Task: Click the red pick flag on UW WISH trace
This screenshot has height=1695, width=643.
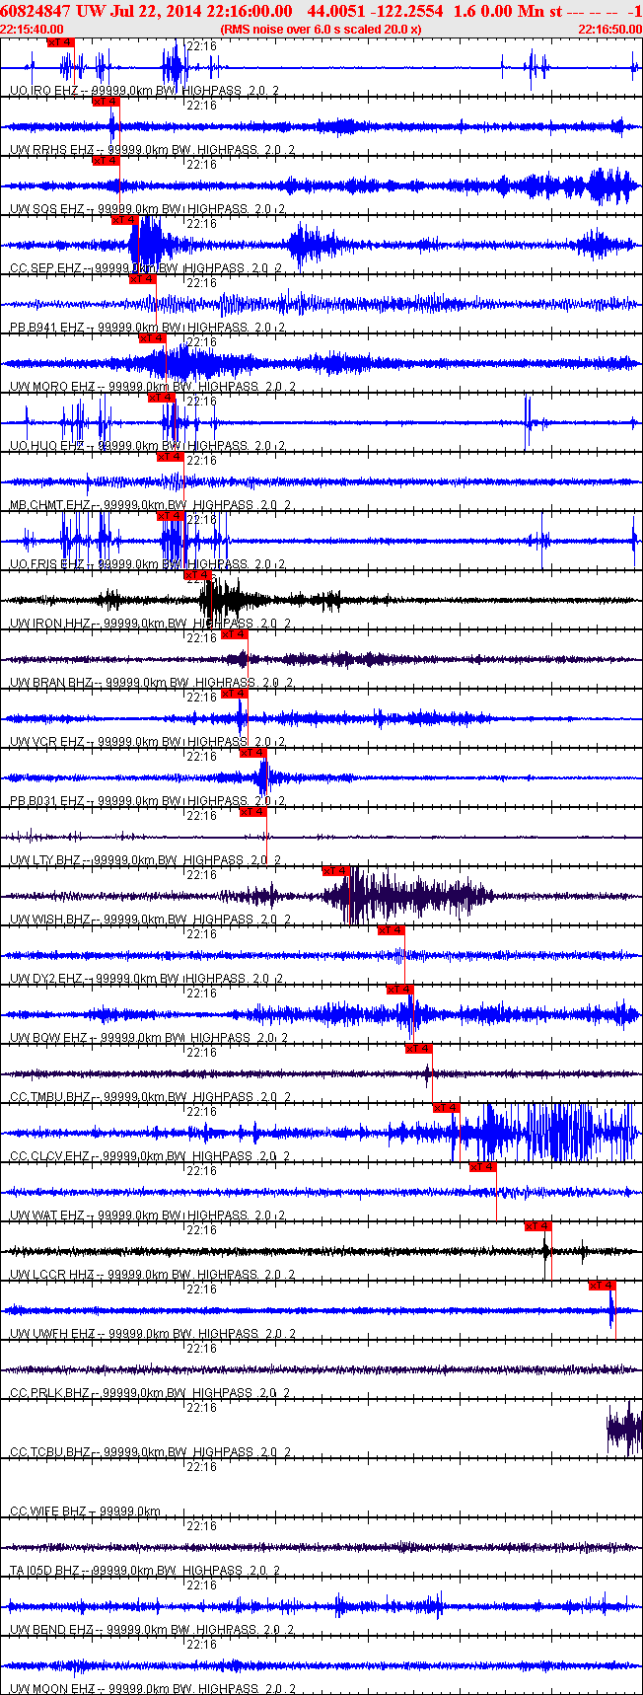Action: coord(336,870)
